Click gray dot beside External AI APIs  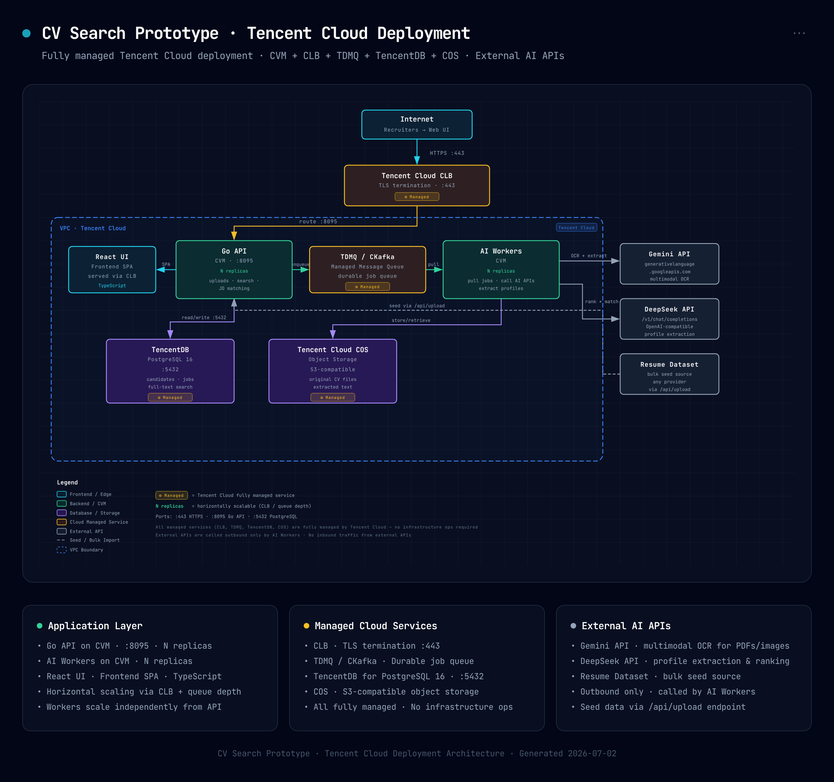pyautogui.click(x=573, y=626)
